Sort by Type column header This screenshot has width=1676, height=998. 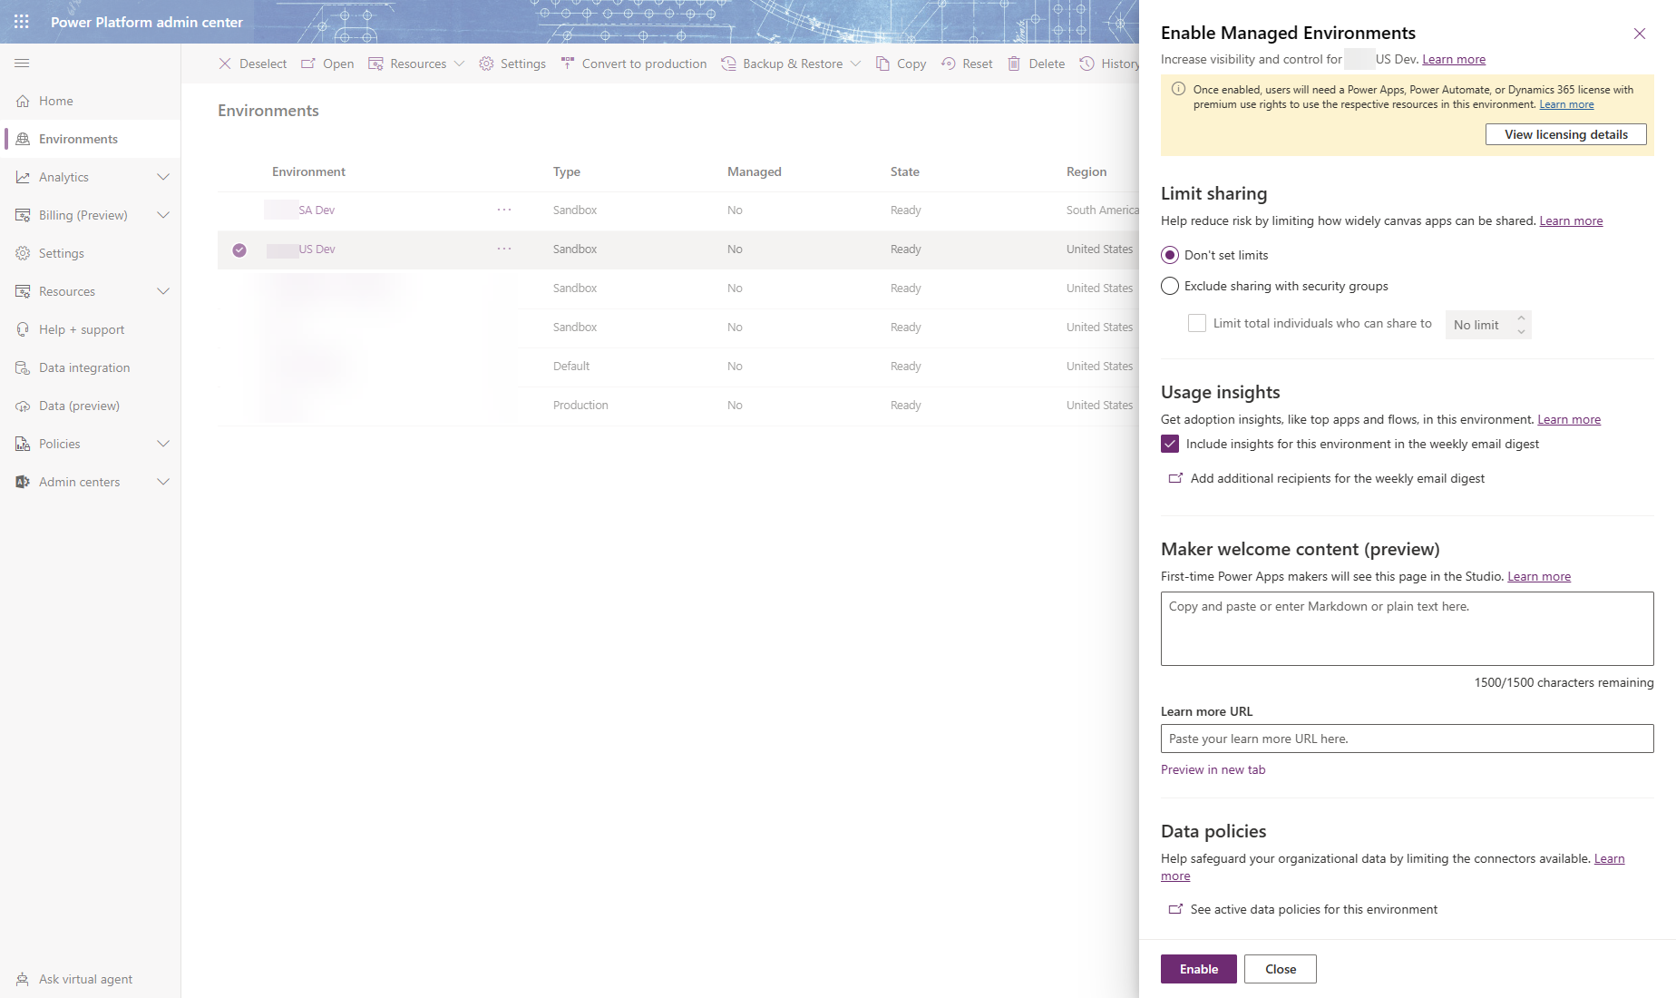567,171
